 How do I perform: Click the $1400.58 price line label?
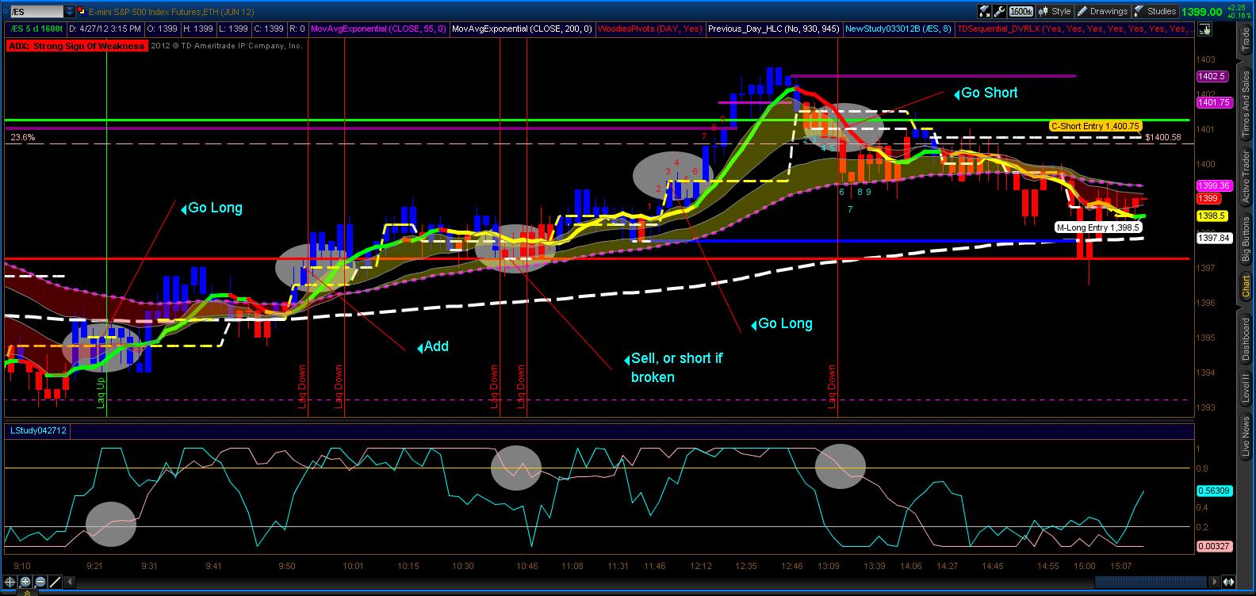click(1163, 137)
